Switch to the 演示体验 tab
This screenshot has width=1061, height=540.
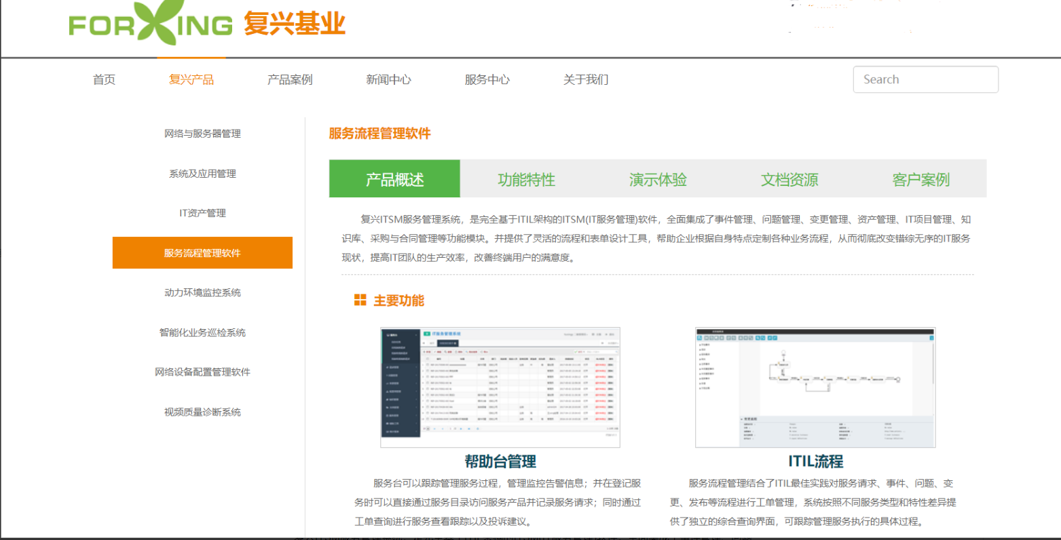pos(656,179)
